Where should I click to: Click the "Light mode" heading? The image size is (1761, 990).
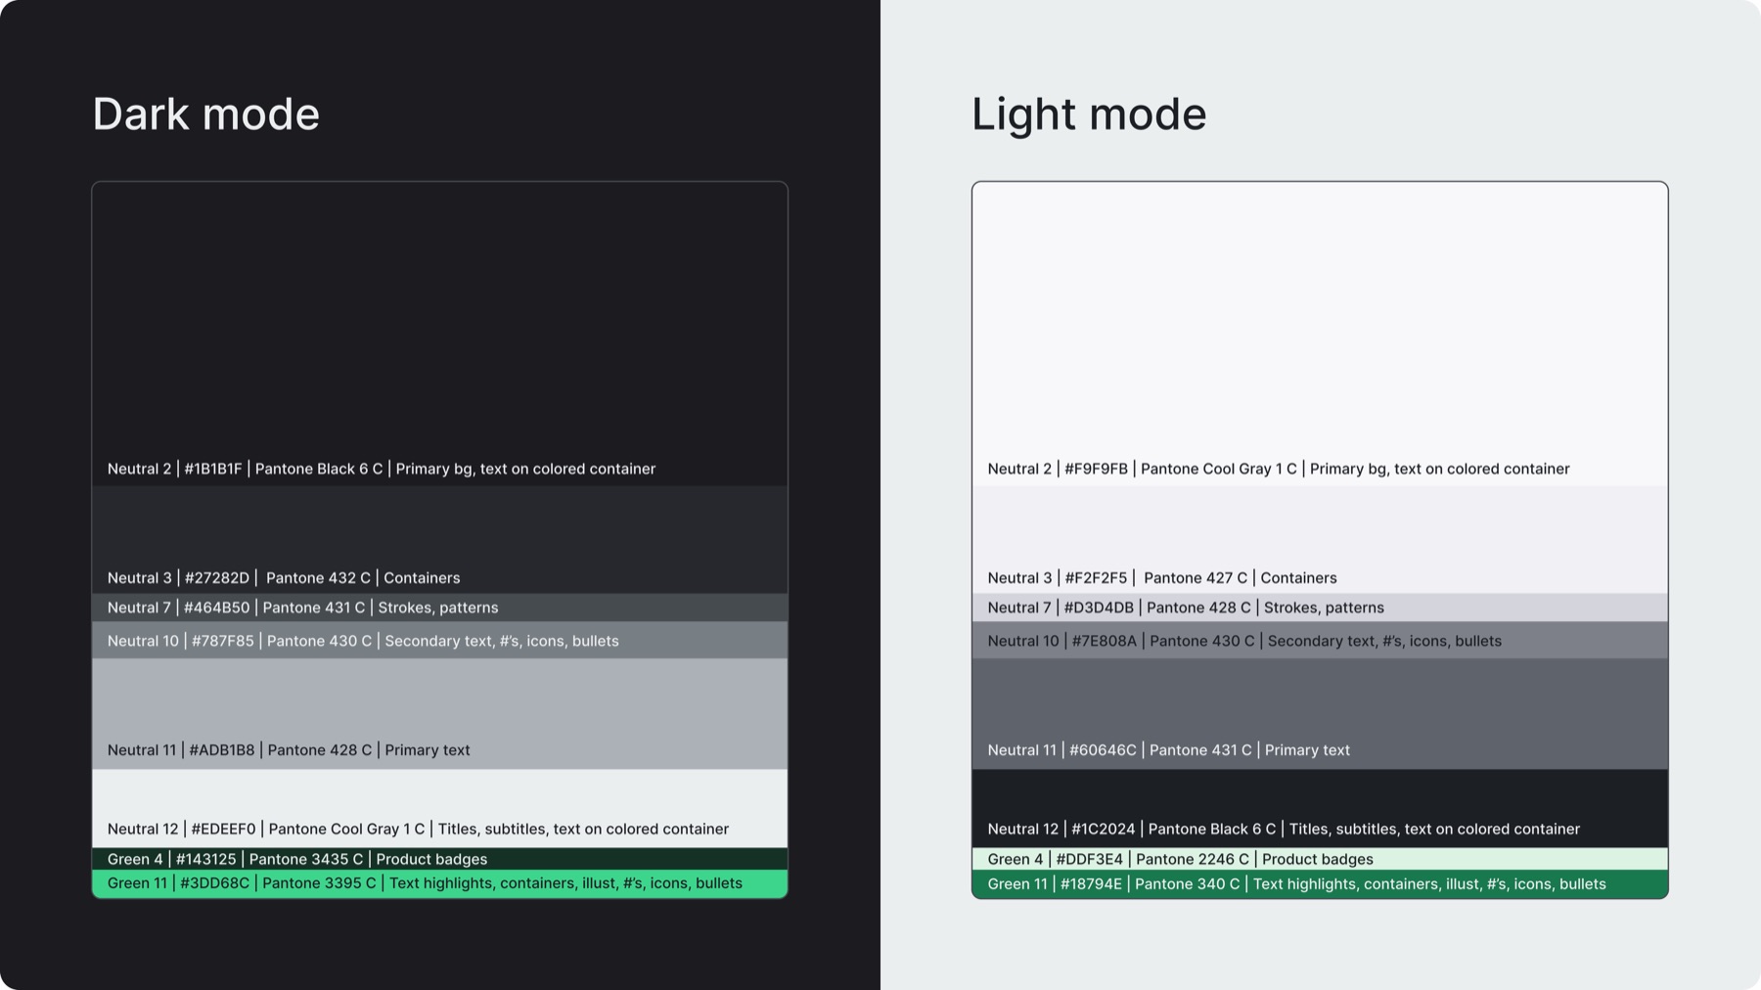pos(1089,114)
